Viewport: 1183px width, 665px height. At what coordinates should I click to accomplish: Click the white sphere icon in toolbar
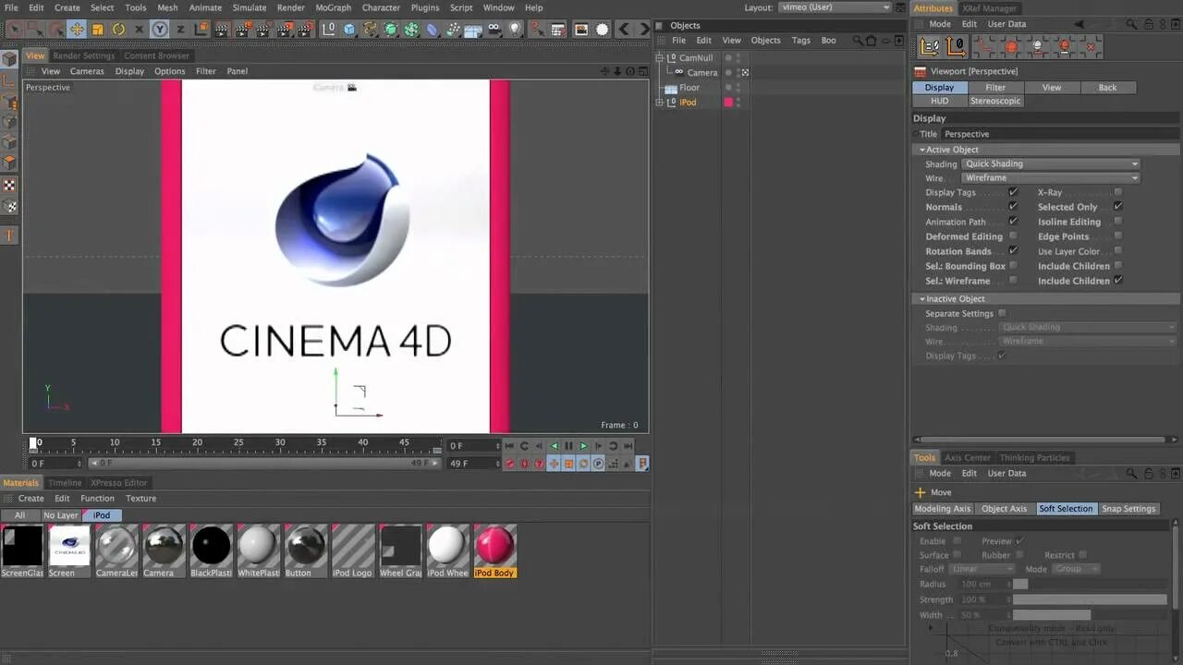(x=603, y=30)
